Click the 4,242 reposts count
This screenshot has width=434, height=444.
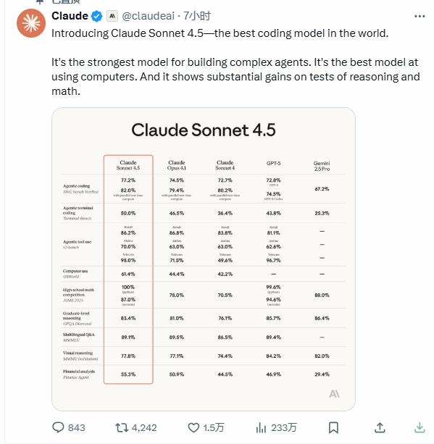[x=144, y=427]
